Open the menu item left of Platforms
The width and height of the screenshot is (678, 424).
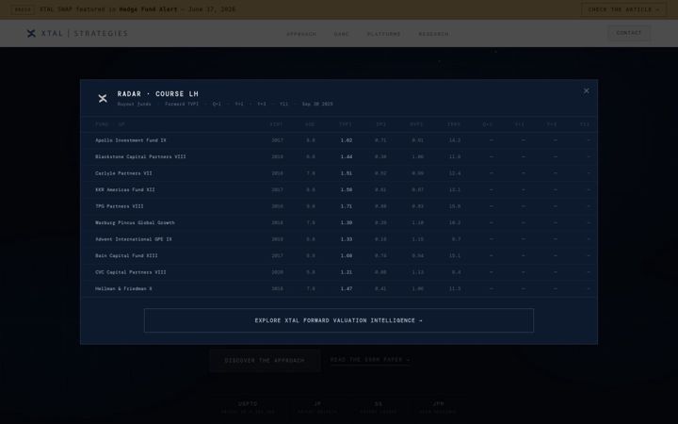point(341,34)
